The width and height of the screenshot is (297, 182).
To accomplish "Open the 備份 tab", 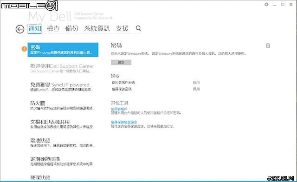I will pyautogui.click(x=71, y=28).
